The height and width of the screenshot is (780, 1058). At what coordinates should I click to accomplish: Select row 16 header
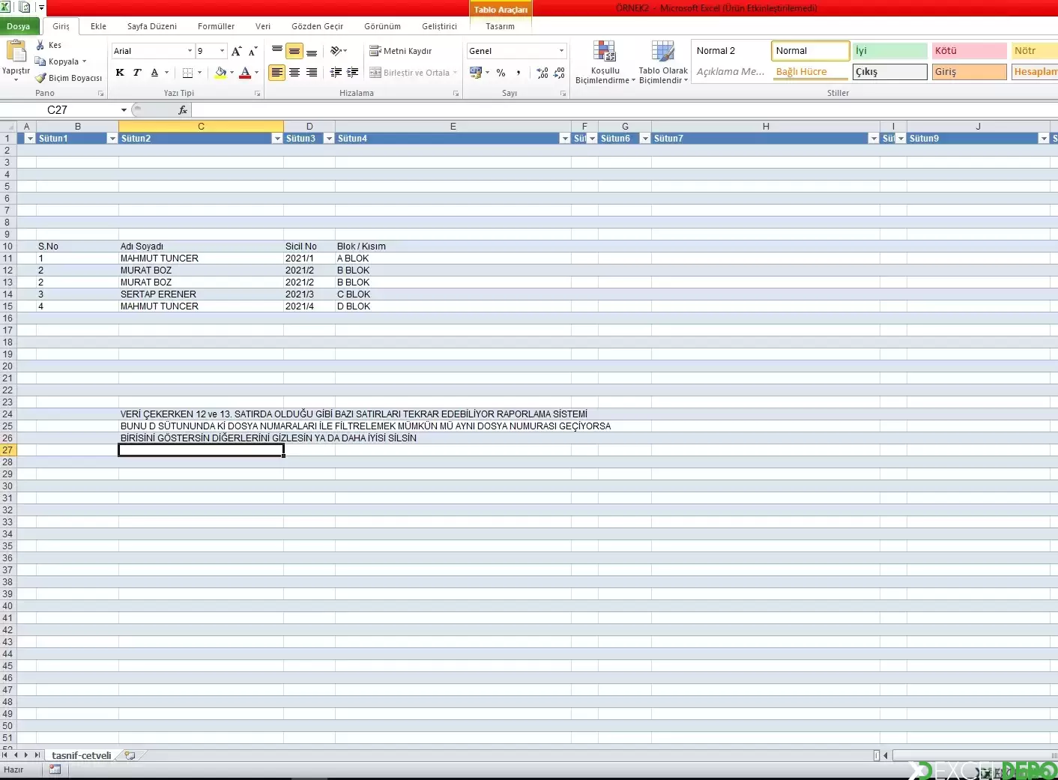click(x=7, y=318)
